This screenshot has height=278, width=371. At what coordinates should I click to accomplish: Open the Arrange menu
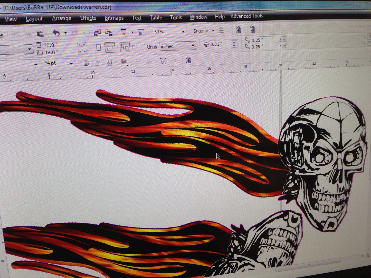(x=62, y=18)
